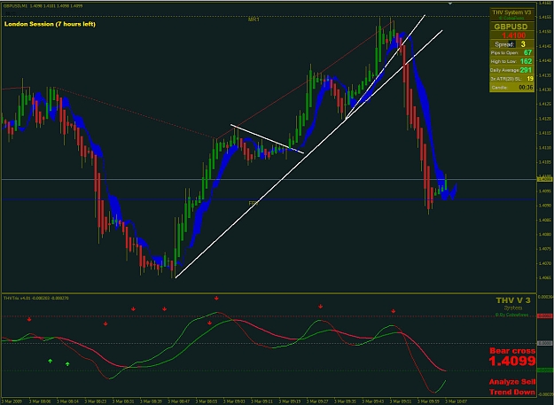The image size is (554, 405).
Task: Click the THV V 3 title in indicator window
Action: [513, 300]
